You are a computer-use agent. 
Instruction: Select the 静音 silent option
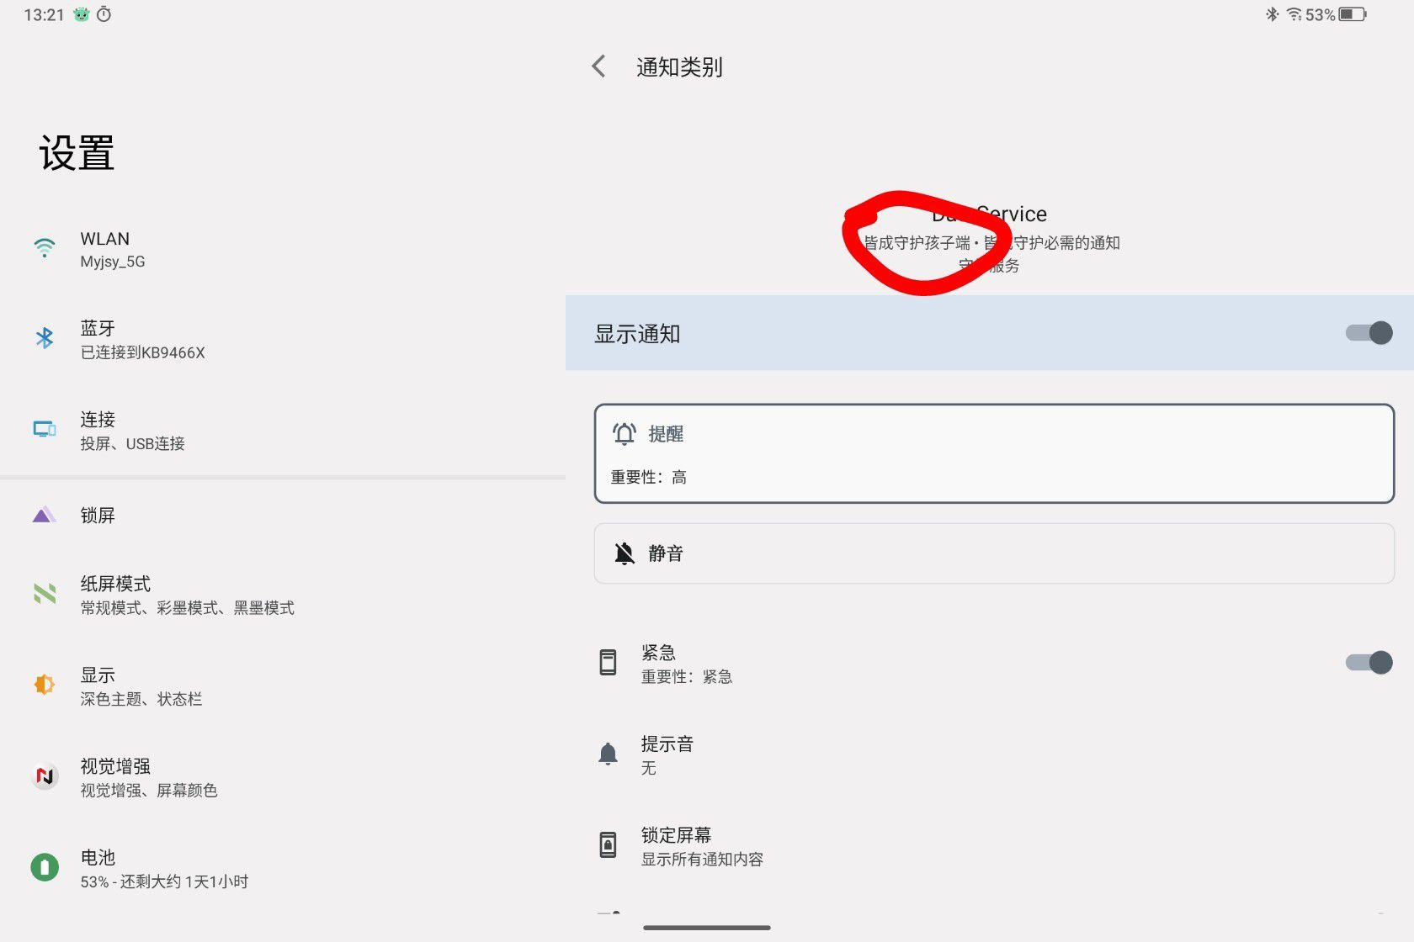pyautogui.click(x=994, y=553)
